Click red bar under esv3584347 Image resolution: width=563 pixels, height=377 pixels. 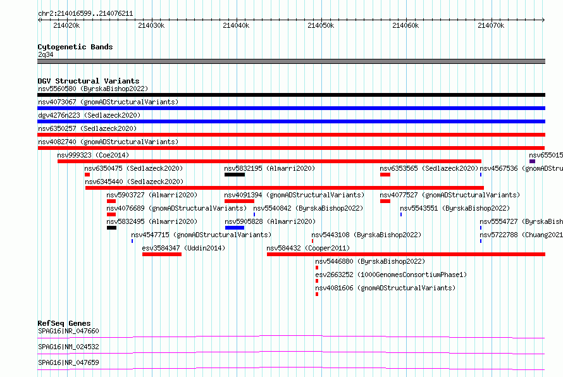click(x=162, y=254)
